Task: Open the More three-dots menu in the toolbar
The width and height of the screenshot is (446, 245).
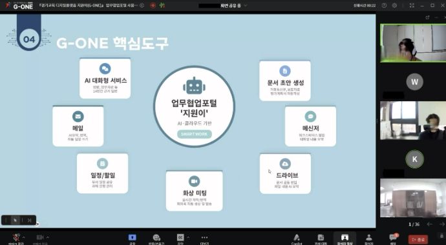Action: [x=204, y=238]
